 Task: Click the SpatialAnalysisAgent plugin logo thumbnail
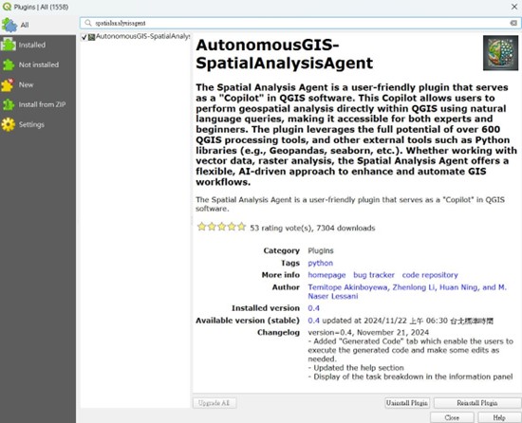pos(500,53)
